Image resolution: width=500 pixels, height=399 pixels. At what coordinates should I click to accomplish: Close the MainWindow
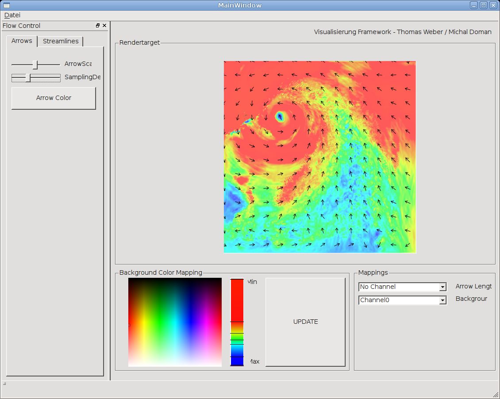(x=493, y=5)
